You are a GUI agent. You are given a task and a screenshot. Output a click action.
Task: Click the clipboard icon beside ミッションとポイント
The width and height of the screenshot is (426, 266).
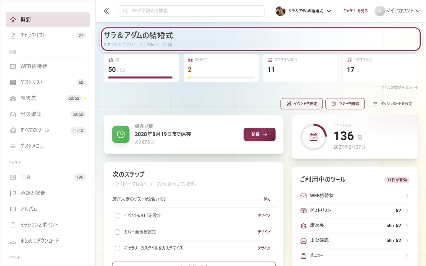click(x=13, y=225)
